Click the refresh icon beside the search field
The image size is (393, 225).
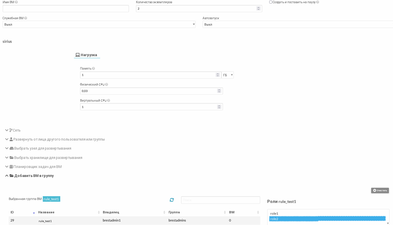click(x=172, y=200)
